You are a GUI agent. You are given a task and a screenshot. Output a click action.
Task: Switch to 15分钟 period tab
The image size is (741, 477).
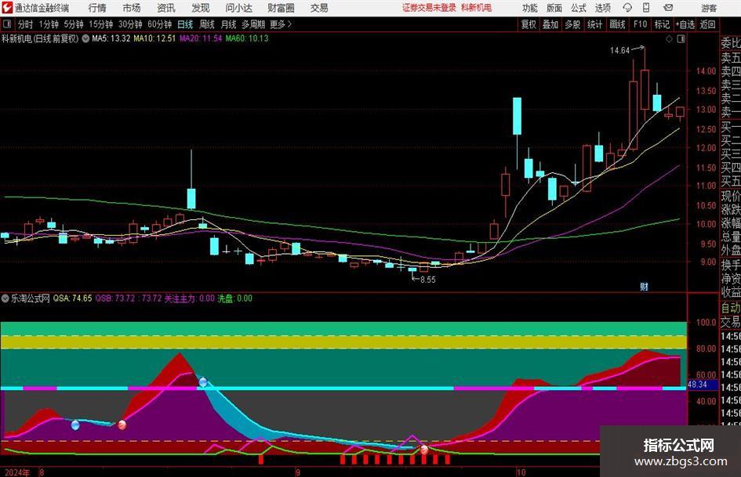(x=100, y=24)
